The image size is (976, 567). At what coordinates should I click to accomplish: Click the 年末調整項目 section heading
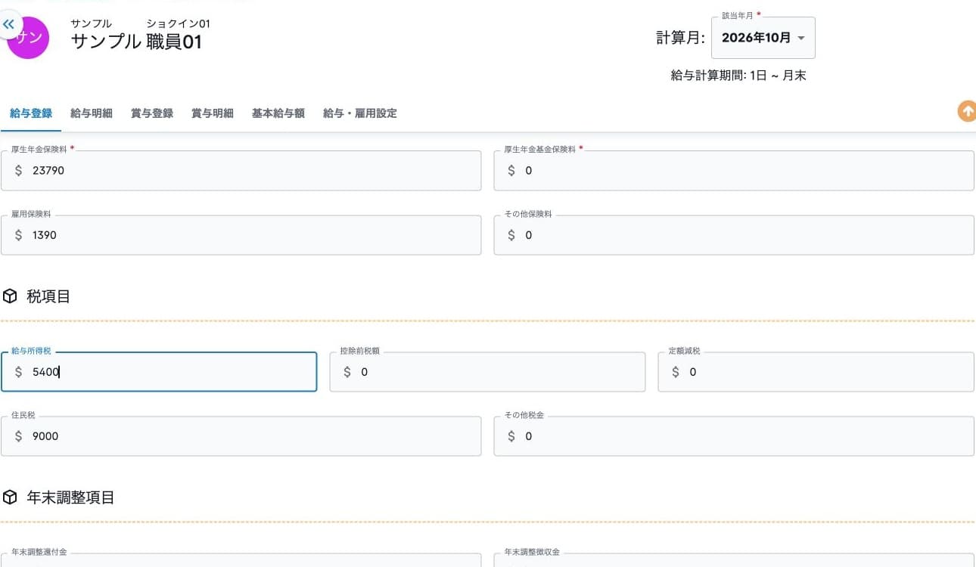70,497
